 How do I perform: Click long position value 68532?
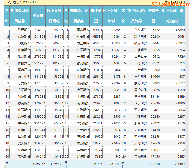click(x=98, y=36)
